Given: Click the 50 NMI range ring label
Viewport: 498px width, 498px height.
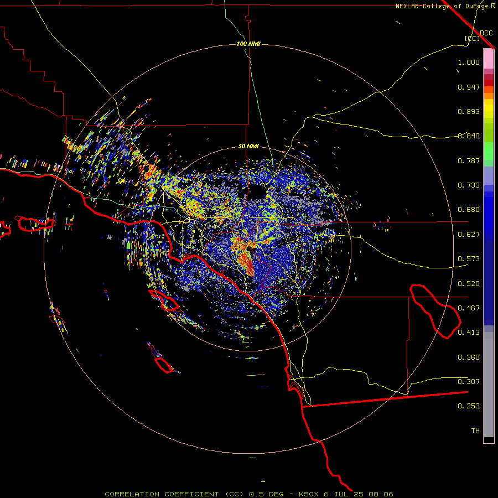Looking at the screenshot, I should pyautogui.click(x=248, y=146).
